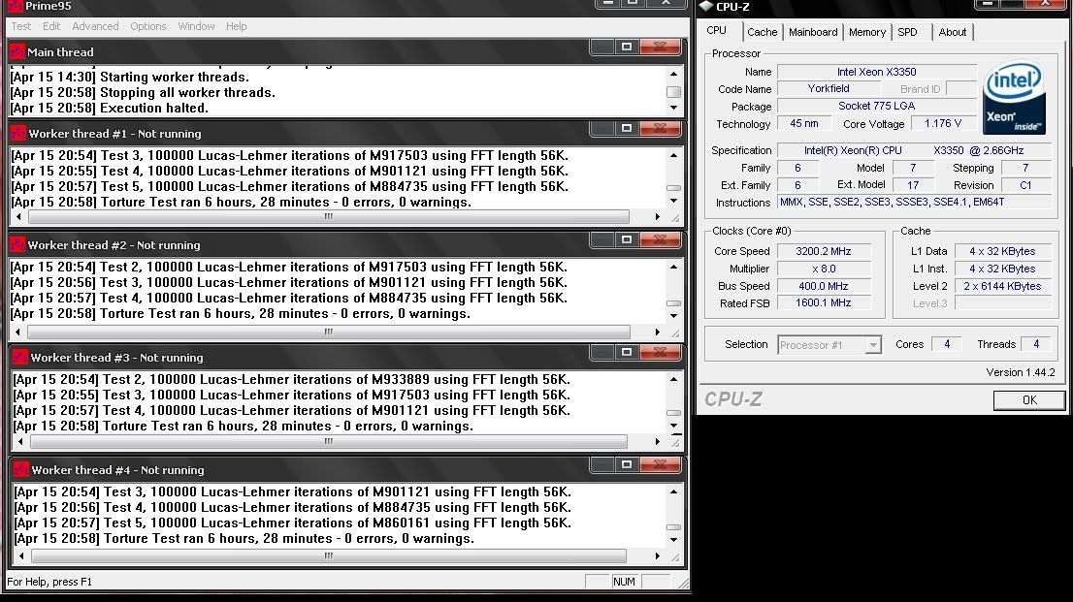Click the Bus Speed 400.0 MHz value
Viewport: 1073px width, 602px height.
pos(824,286)
